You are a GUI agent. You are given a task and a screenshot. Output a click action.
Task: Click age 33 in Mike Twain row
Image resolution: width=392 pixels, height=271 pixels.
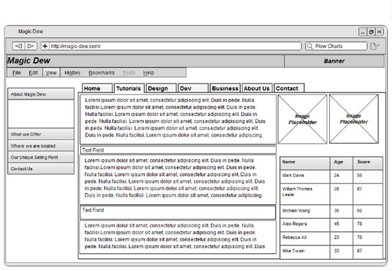341,252
